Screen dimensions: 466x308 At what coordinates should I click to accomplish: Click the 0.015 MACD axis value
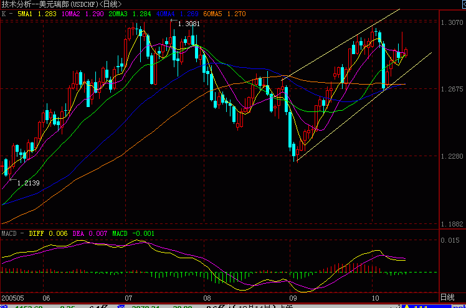click(x=450, y=240)
